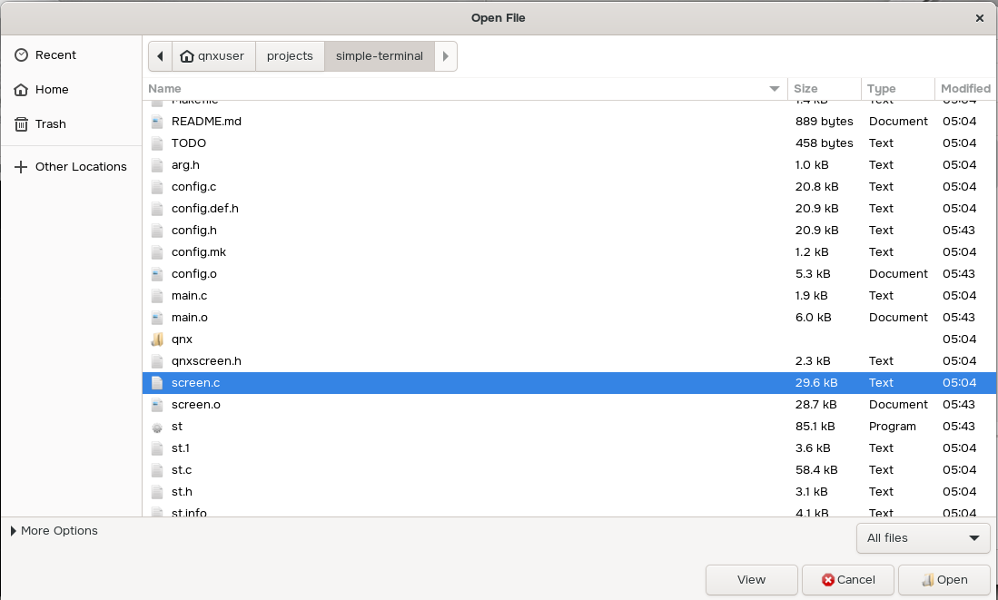Image resolution: width=998 pixels, height=600 pixels.
Task: Select config.def.h in the file list
Action: [204, 209]
